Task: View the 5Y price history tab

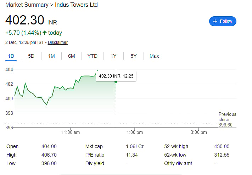Action: click(x=133, y=56)
